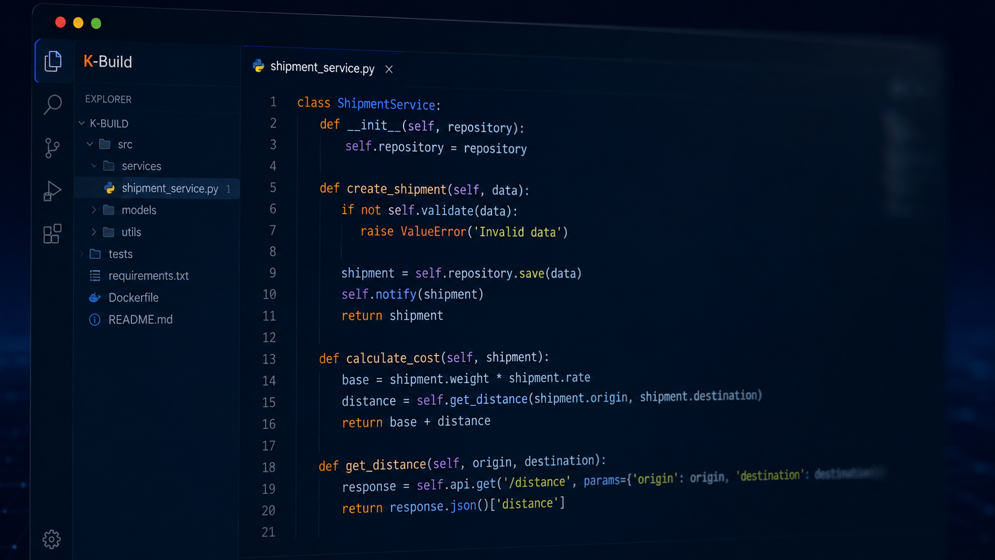Click the models folder icon

[108, 210]
